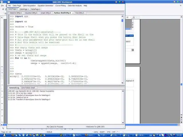Viewport: 183px width, 137px height.
Task: Open the Data-Set Analysis menu
Action: coord(75,6)
